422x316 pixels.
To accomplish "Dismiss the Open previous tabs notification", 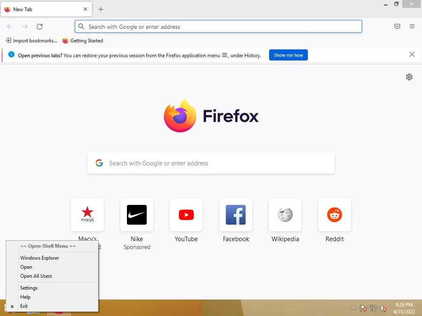I will tap(412, 55).
